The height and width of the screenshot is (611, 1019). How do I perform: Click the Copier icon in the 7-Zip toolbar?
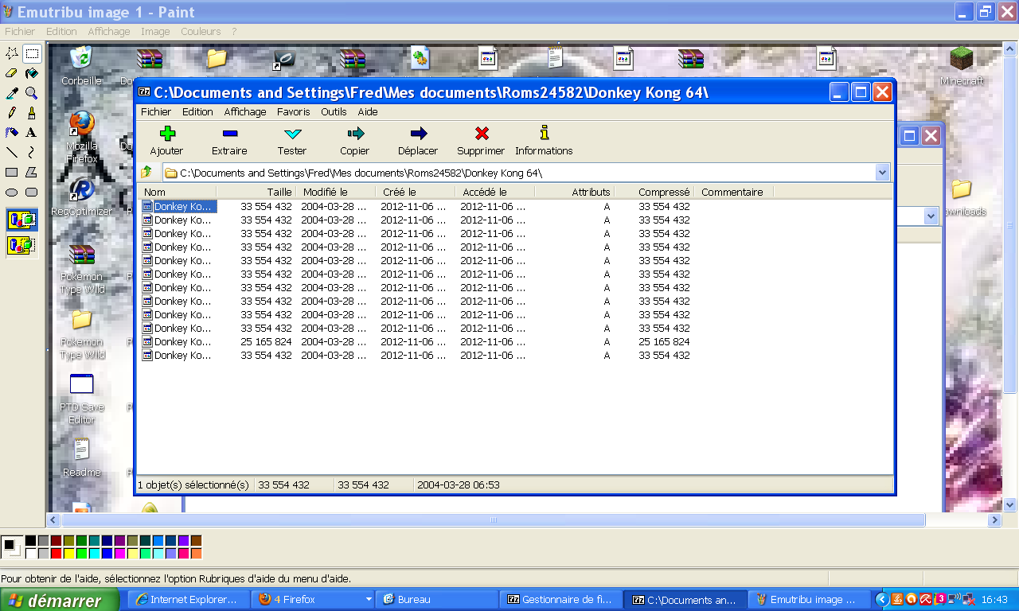(353, 139)
